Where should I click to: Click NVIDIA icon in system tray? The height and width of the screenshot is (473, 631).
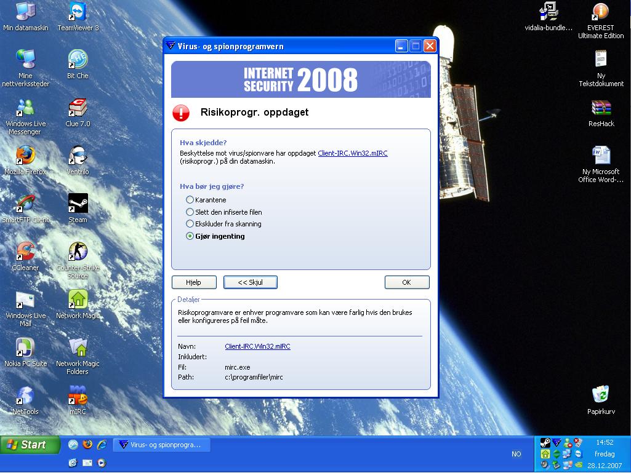pyautogui.click(x=579, y=464)
